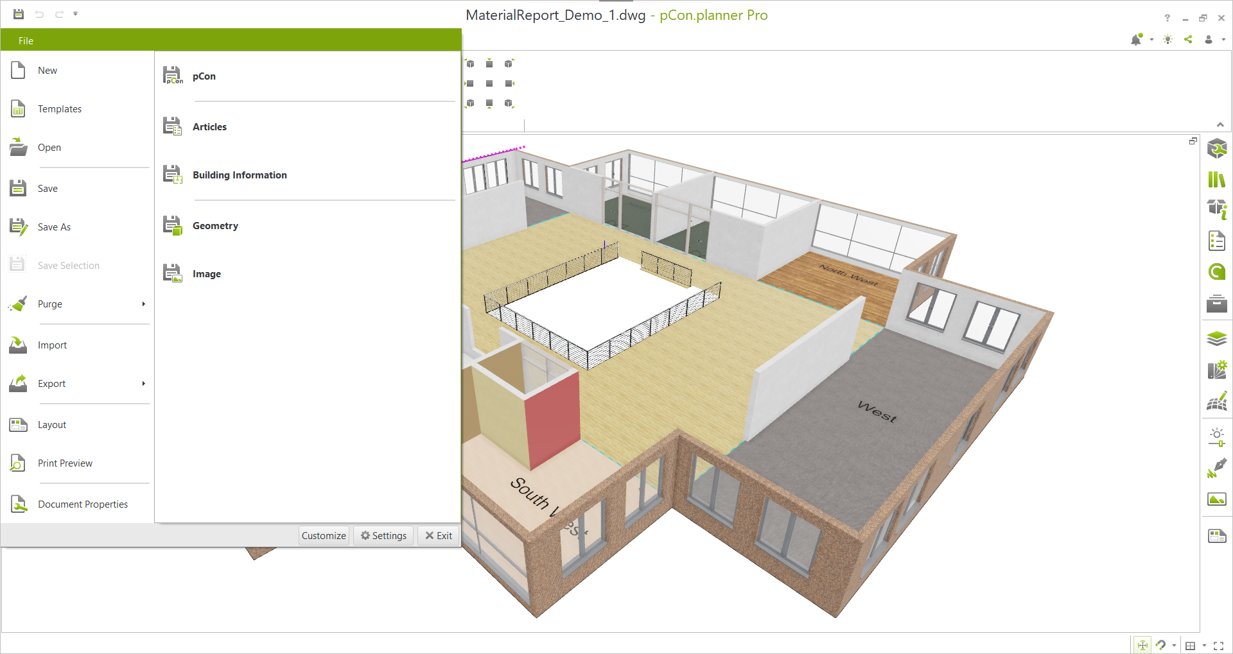
Task: Select the user account icon
Action: click(x=1208, y=39)
